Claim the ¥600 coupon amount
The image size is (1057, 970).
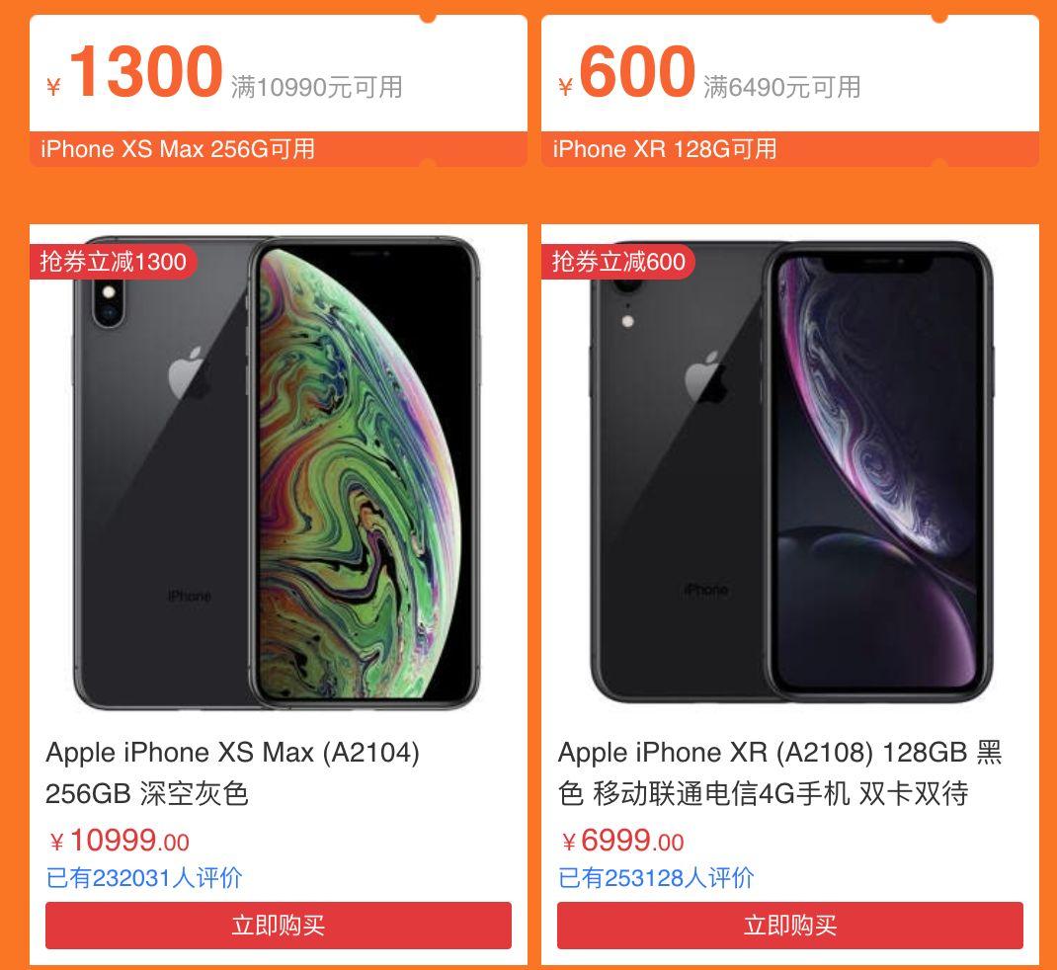click(x=626, y=71)
